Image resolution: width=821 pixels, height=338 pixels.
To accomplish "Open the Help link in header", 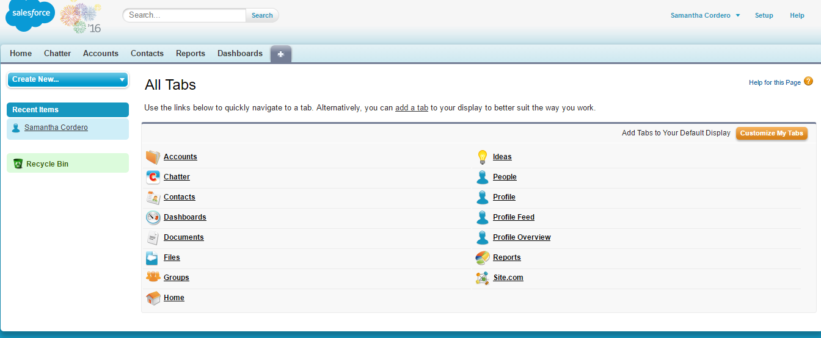I will coord(797,15).
